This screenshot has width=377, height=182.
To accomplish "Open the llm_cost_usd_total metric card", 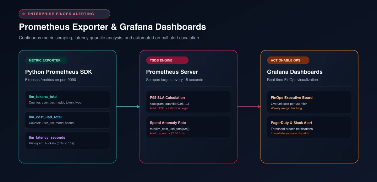I will click(x=68, y=120).
